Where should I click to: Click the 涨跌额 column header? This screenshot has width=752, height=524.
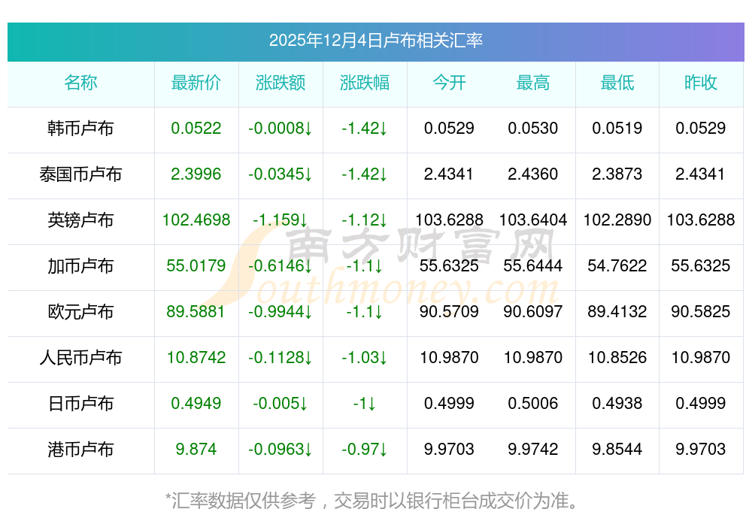pos(280,83)
